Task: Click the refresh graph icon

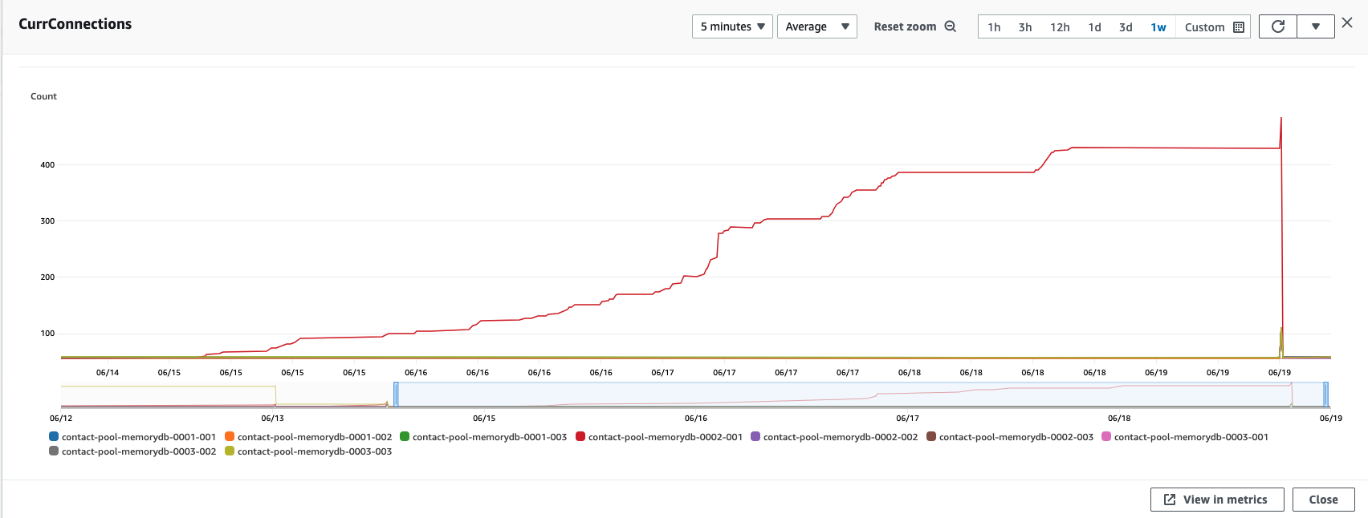Action: (1278, 26)
